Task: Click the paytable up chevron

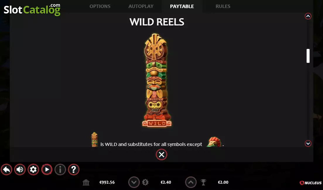Action: (x=308, y=16)
